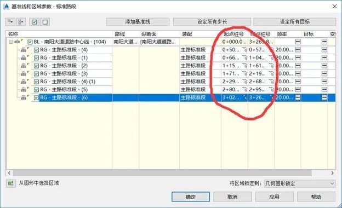
Task: Click 名称 column header
Action: tap(59, 34)
